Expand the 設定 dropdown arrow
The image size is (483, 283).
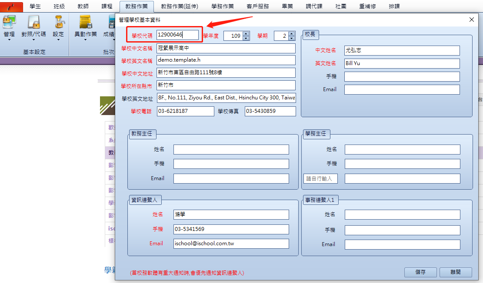tap(58, 40)
